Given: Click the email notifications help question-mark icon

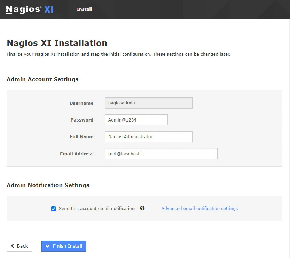Looking at the screenshot, I should tap(142, 208).
